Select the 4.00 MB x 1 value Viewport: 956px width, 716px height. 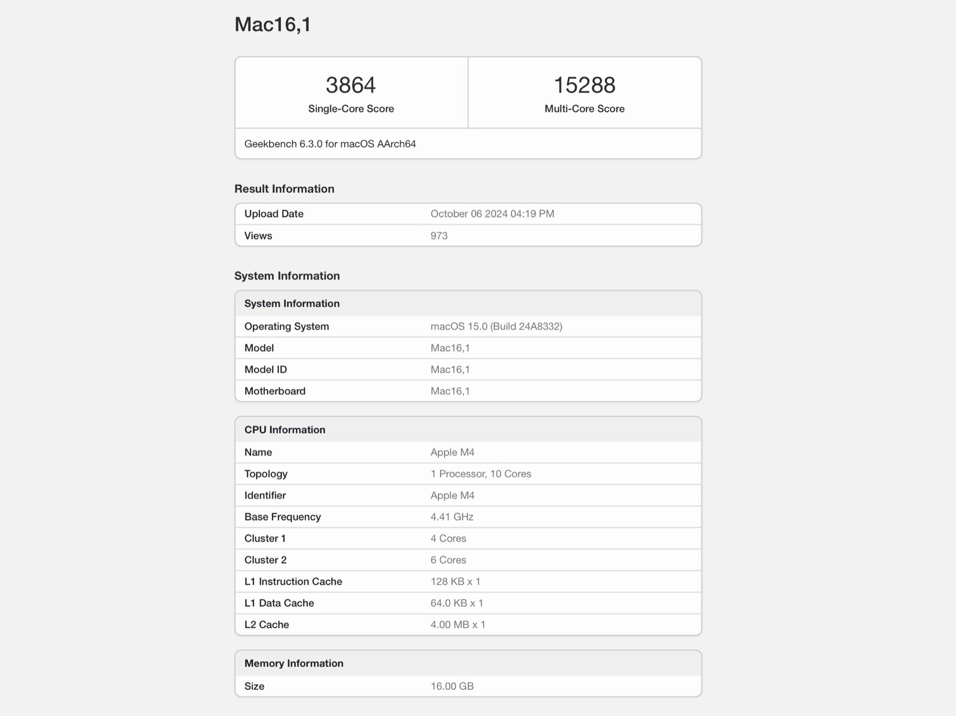458,624
